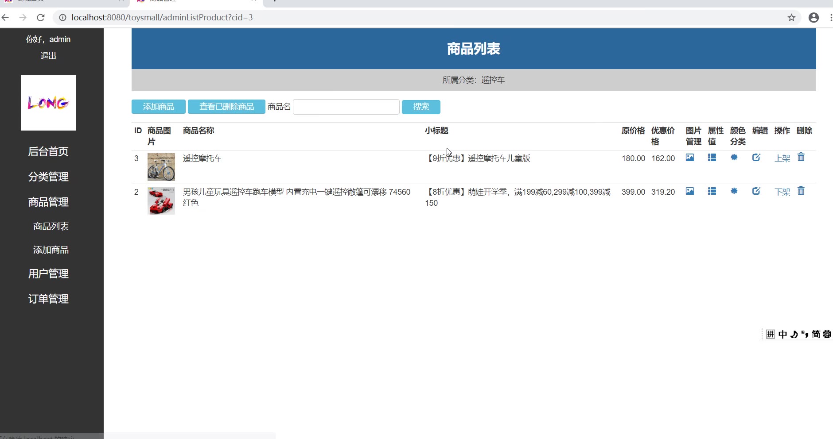Click the discount price 162.00
This screenshot has height=439, width=833.
click(x=663, y=158)
